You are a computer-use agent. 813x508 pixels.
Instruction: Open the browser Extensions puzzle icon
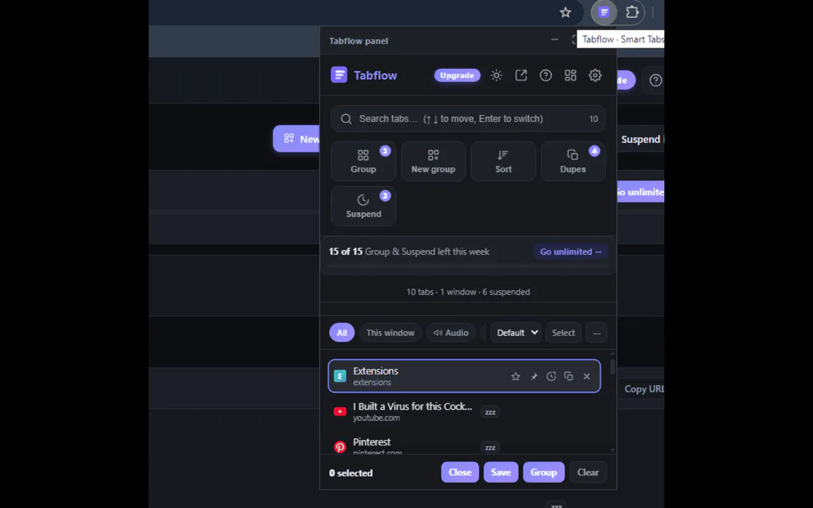(x=632, y=12)
